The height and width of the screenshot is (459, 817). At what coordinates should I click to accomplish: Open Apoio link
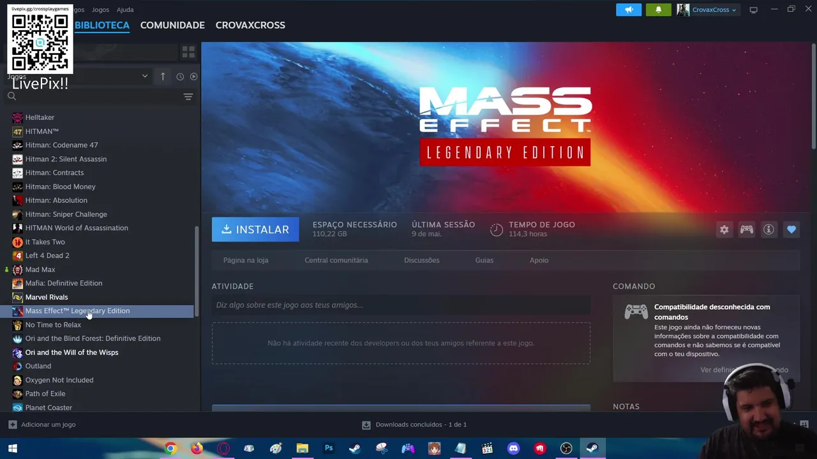click(x=539, y=260)
